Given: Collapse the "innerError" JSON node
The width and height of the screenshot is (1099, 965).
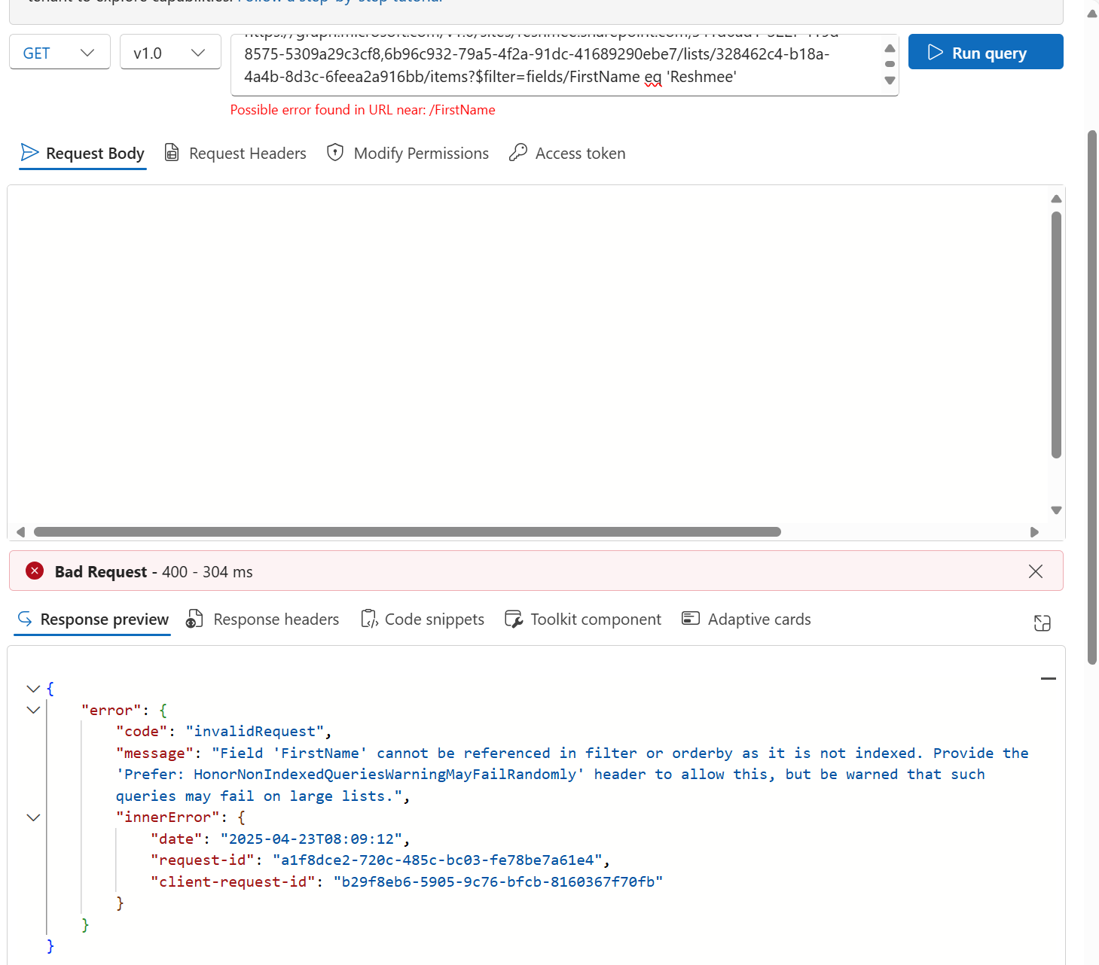Looking at the screenshot, I should pos(33,817).
